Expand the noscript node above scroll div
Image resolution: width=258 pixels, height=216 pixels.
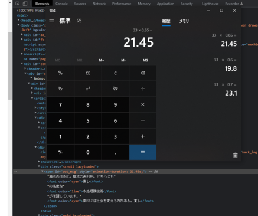coord(39,162)
